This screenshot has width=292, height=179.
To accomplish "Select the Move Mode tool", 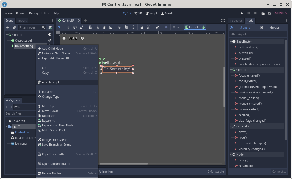I will [x=68, y=27].
